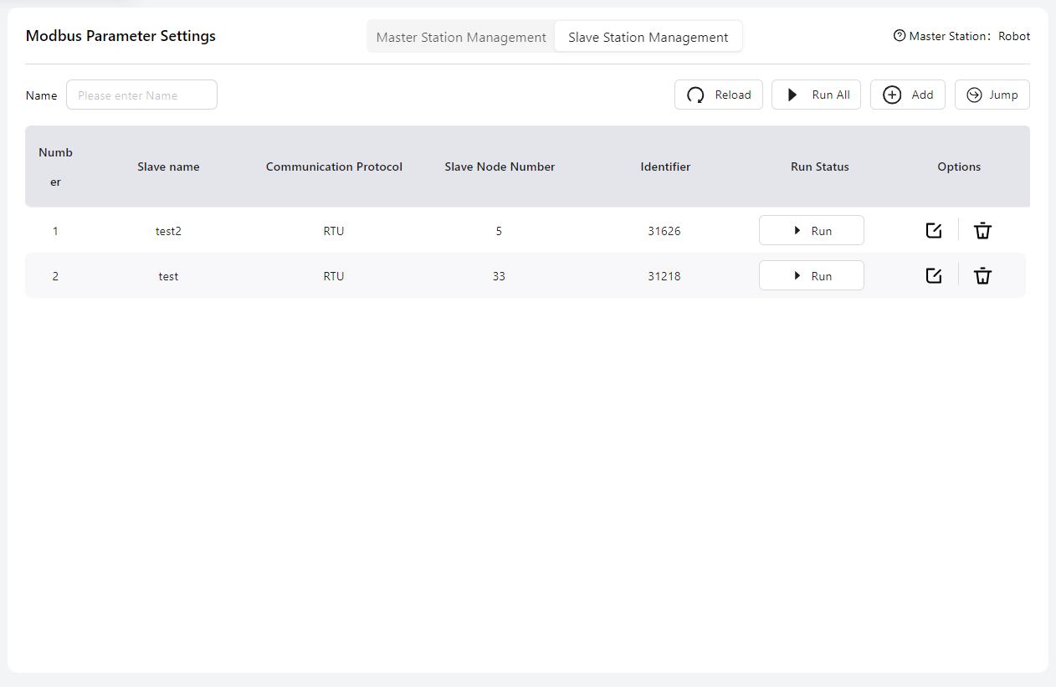Click the Reload button

[x=719, y=95]
